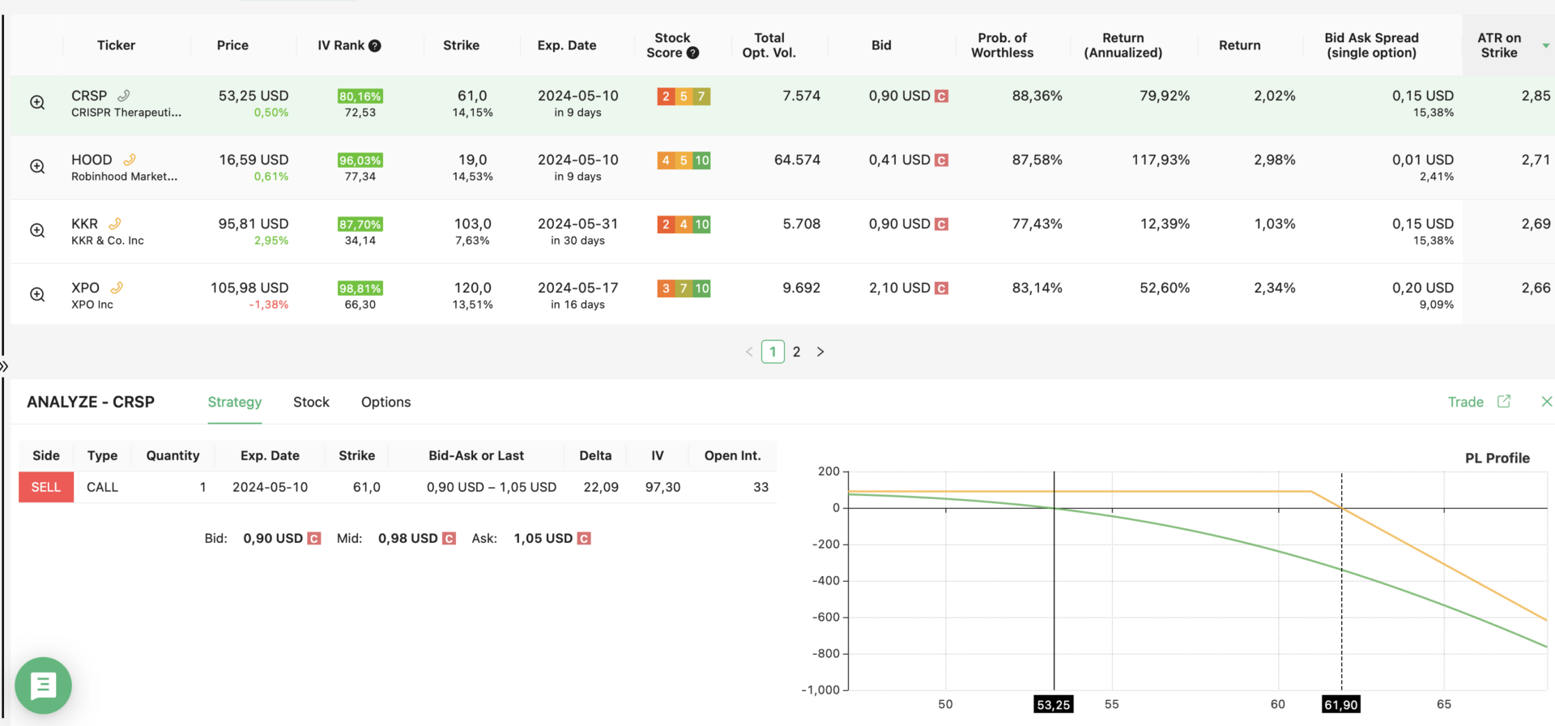The width and height of the screenshot is (1555, 726).
Task: Click the magnifier icon for KKR row
Action: [x=37, y=231]
